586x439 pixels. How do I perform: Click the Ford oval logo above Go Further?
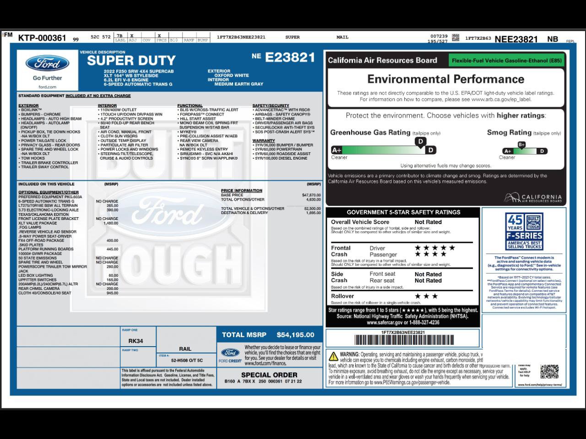point(47,64)
